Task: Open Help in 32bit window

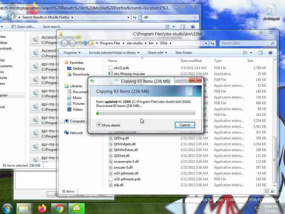Action: pos(271,53)
